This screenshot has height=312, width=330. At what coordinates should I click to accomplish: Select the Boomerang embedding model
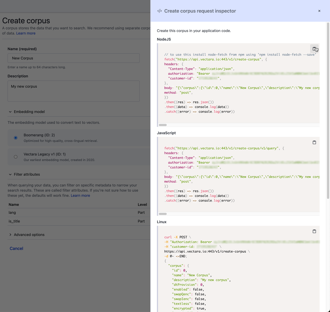pos(16,138)
